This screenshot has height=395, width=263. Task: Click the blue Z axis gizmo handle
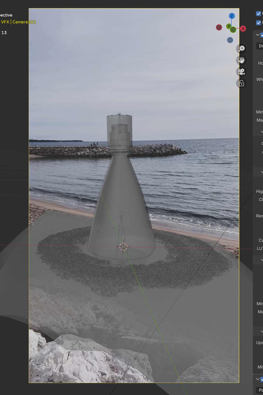[231, 16]
